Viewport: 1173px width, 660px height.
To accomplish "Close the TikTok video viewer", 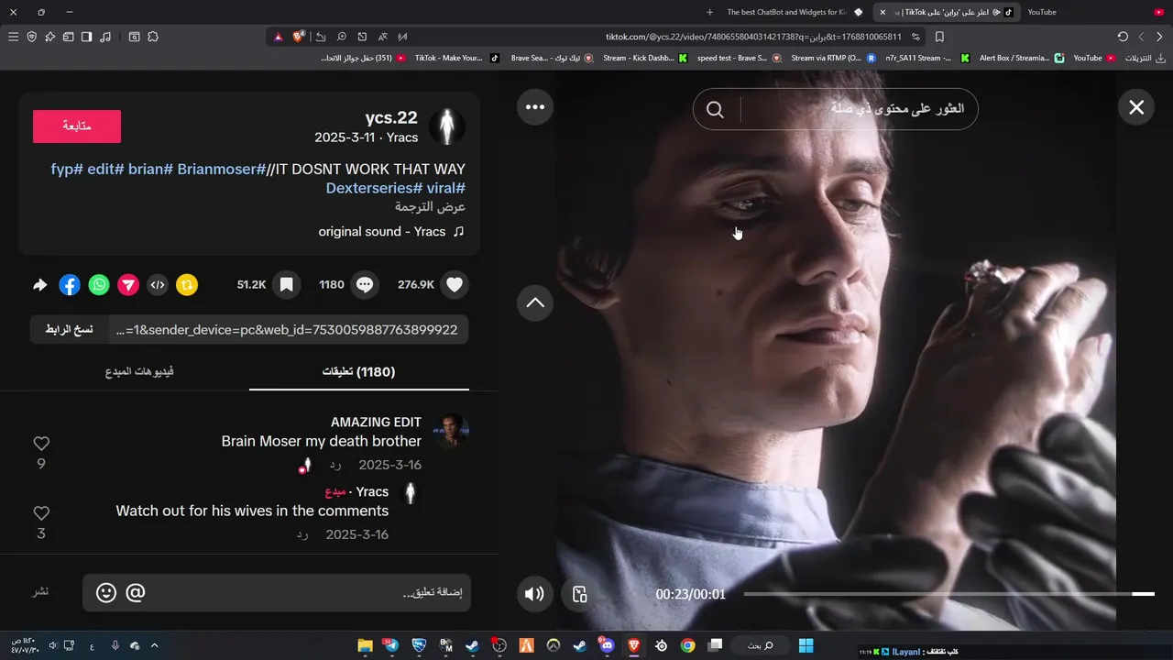I will point(1136,107).
